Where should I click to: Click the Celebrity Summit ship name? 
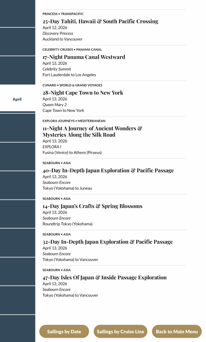tap(57, 69)
